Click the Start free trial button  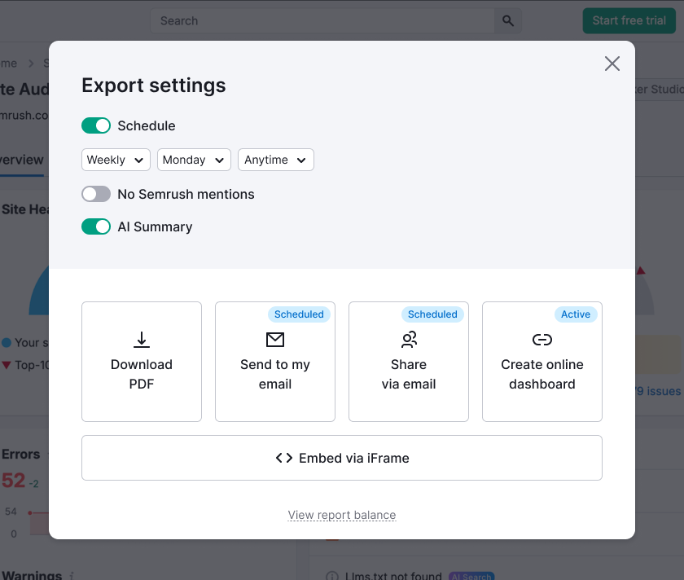click(629, 20)
